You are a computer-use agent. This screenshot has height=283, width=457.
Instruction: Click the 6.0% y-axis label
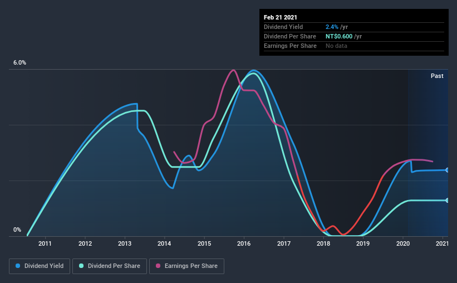click(19, 63)
